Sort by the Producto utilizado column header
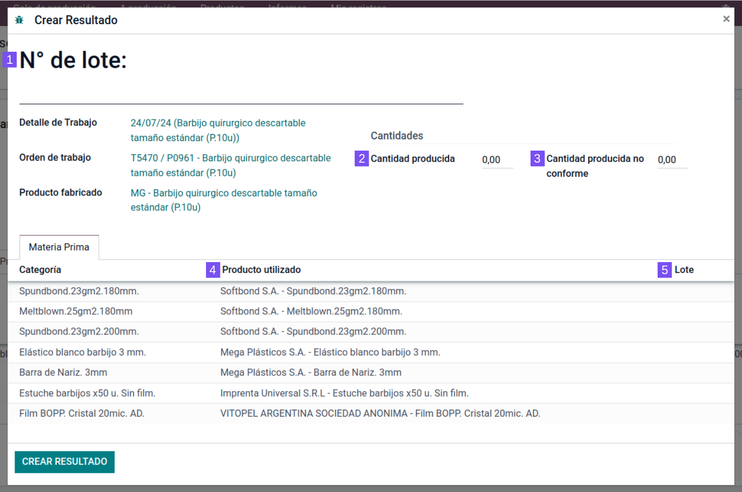The width and height of the screenshot is (742, 492). click(261, 270)
